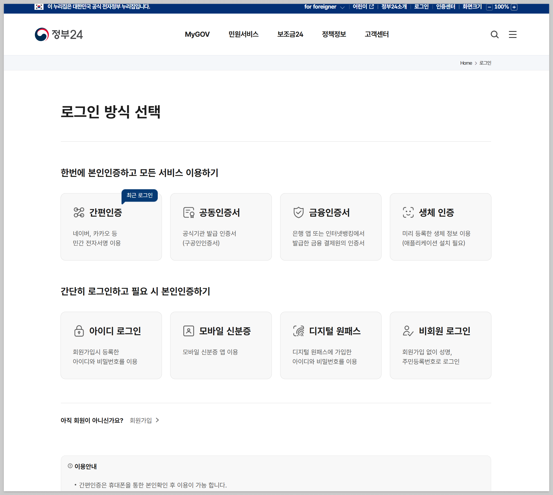
Task: Open 회원가입 via its chevron arrow
Action: coord(157,420)
